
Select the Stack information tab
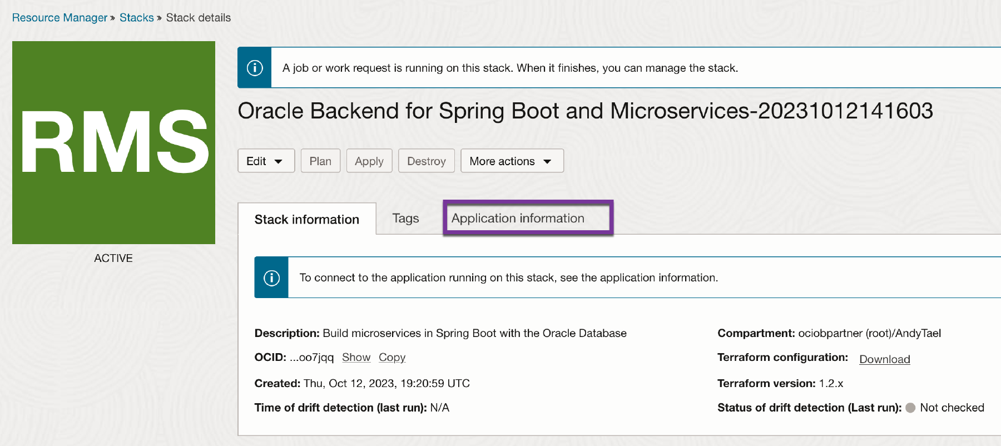point(307,220)
